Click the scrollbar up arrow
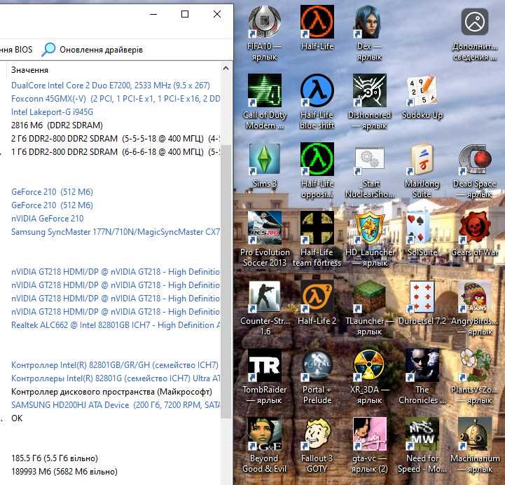Screen dimensions: 505x485 click(x=226, y=68)
